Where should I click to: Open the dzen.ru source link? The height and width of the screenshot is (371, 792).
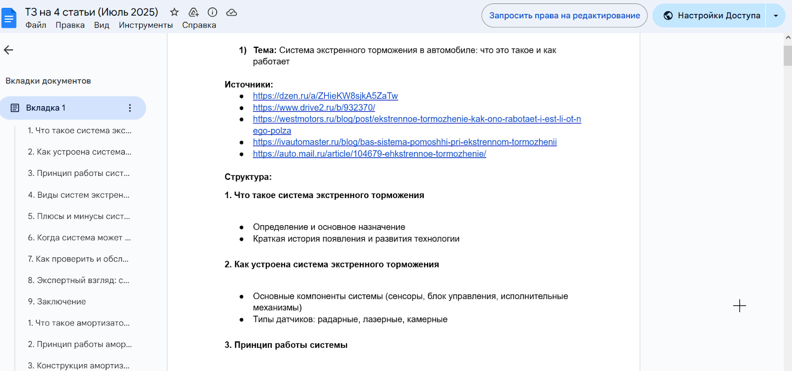[x=325, y=96]
